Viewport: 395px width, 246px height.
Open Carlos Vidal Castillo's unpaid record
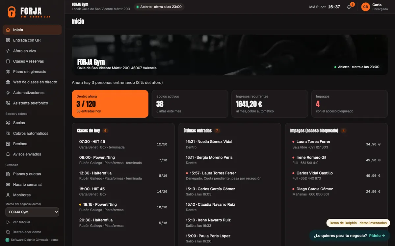pos(336,175)
